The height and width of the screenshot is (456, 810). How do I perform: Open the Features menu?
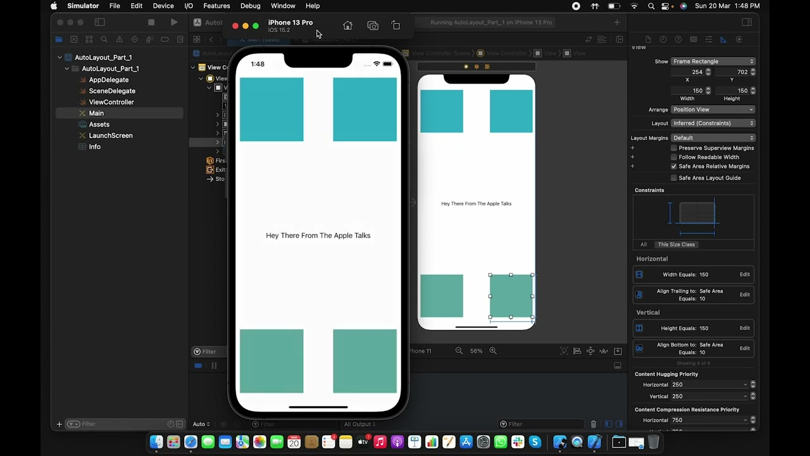coord(216,6)
